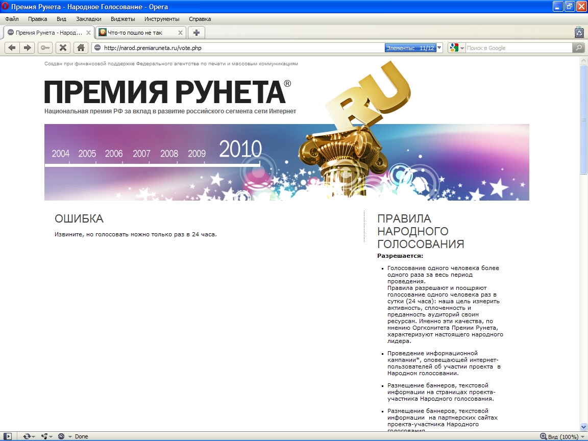Click the large 2010 year in banner
This screenshot has height=441, width=588.
240,149
